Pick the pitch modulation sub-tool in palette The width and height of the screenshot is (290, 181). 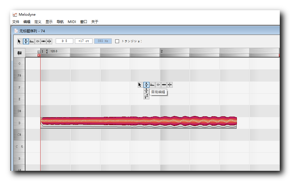click(x=146, y=90)
